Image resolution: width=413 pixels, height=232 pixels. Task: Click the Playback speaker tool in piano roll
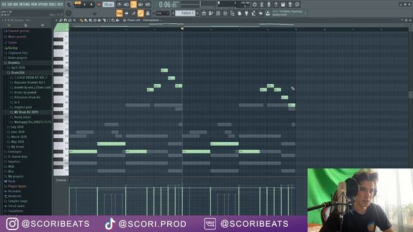pos(117,20)
